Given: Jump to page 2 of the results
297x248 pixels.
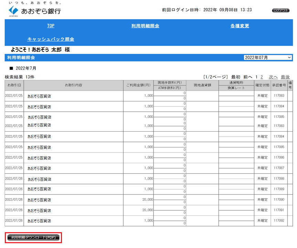Looking at the screenshot, I should [x=262, y=77].
